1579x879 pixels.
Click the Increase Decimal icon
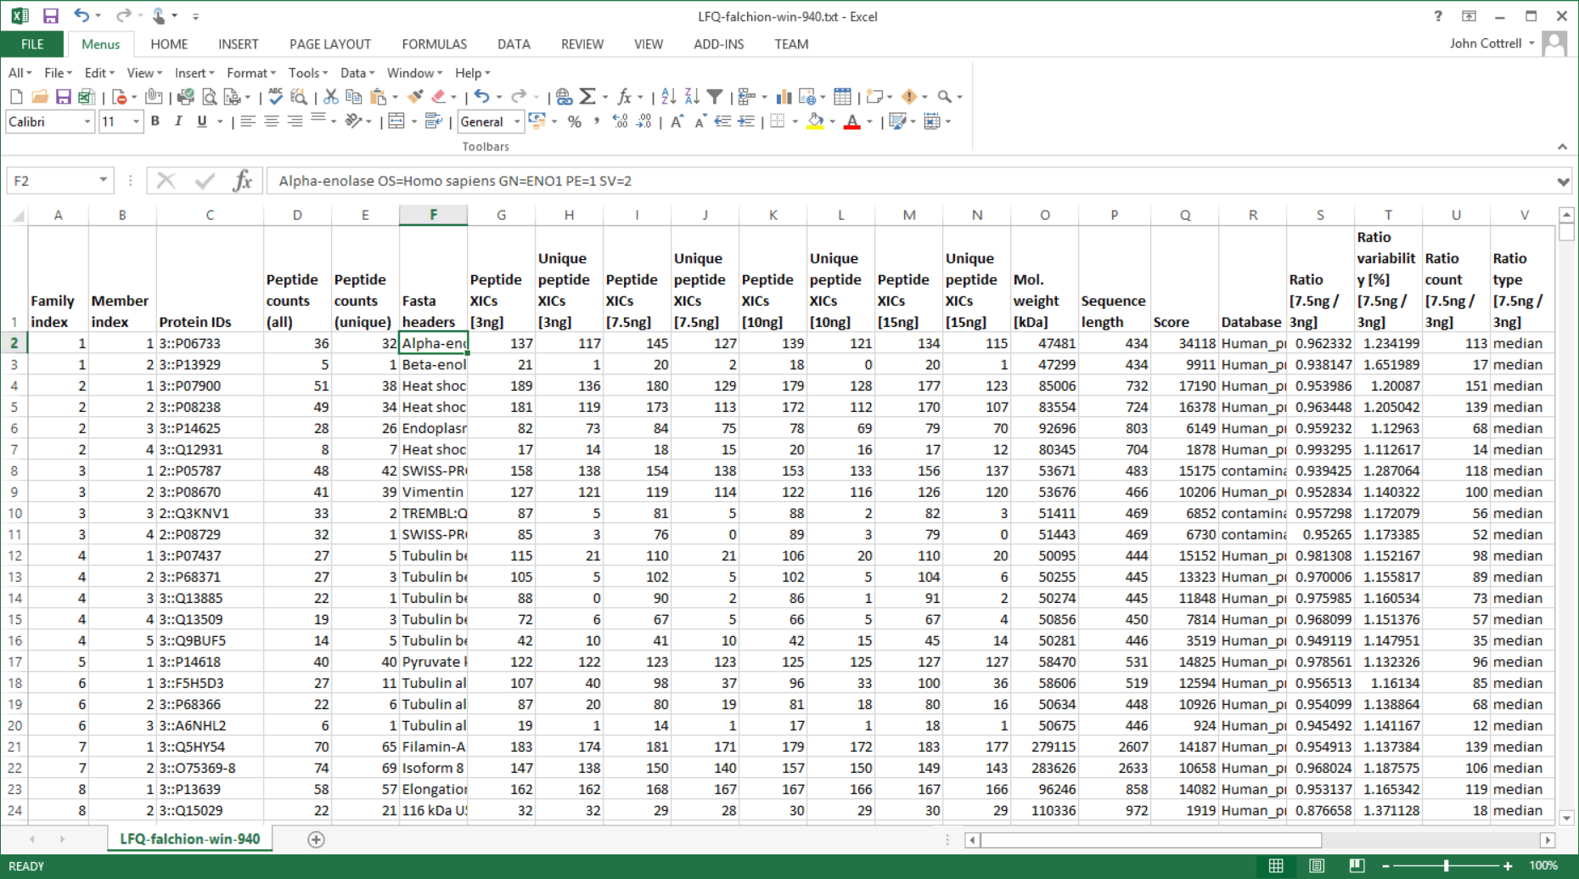pyautogui.click(x=618, y=121)
